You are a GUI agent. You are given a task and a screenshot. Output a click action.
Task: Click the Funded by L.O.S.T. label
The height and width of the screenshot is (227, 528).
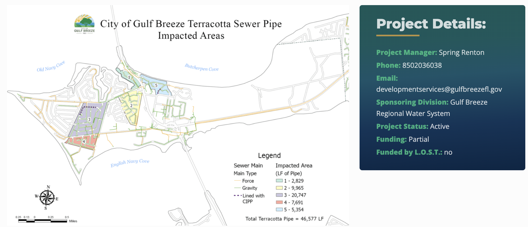409,152
